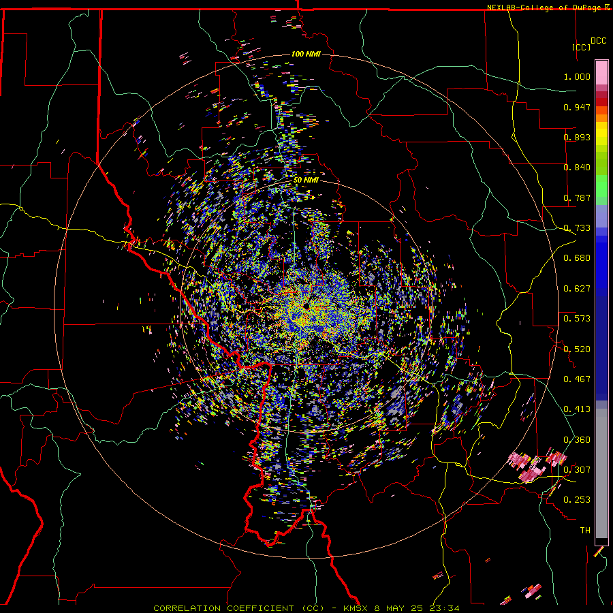Pick the light pink top color bar segment
The height and width of the screenshot is (613, 613).
click(x=601, y=73)
